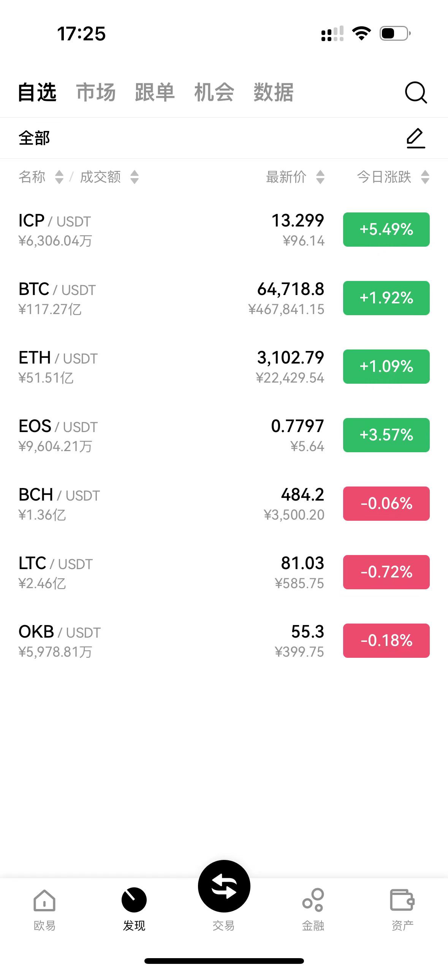
Task: Open the 金融 finance icon
Action: click(313, 900)
